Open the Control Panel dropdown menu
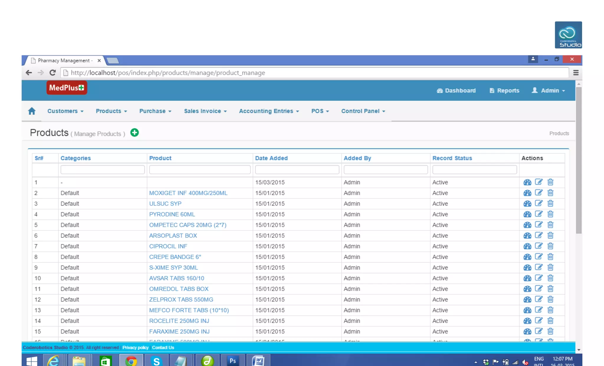The image size is (604, 366). pyautogui.click(x=363, y=111)
